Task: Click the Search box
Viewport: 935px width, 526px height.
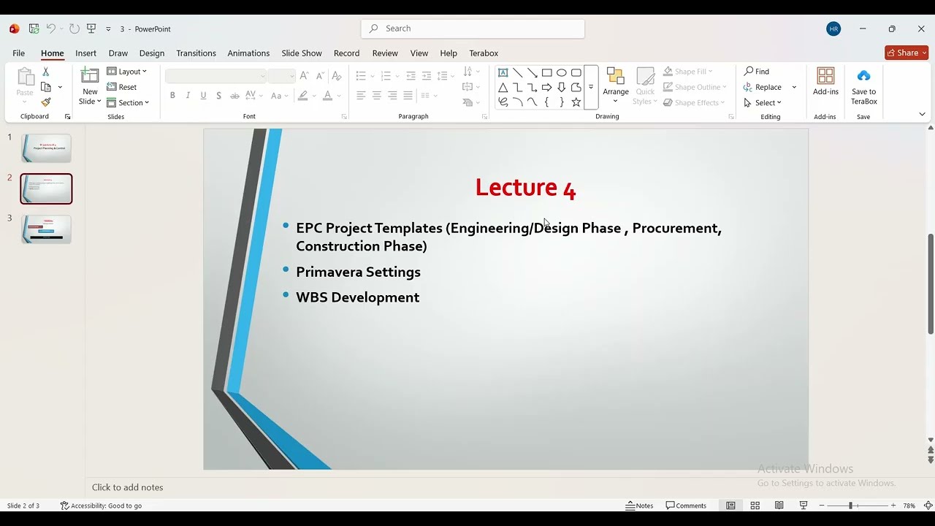Action: tap(473, 28)
